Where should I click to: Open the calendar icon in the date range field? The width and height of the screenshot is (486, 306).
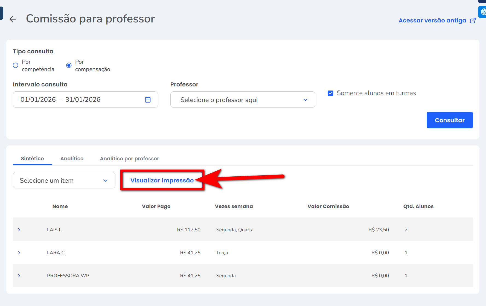click(x=148, y=100)
